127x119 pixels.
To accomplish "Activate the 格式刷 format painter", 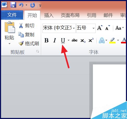I will [29, 43].
